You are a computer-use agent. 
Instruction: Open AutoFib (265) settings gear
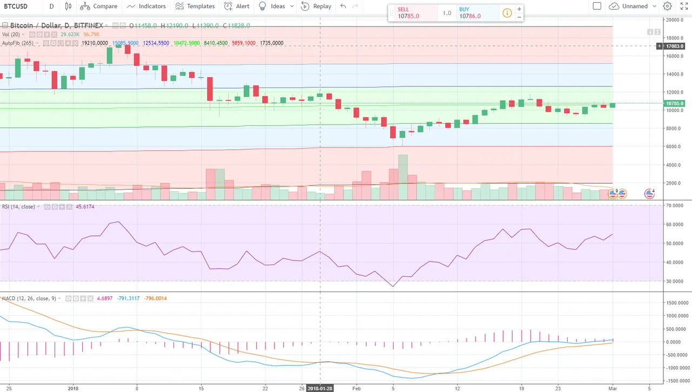(53, 43)
